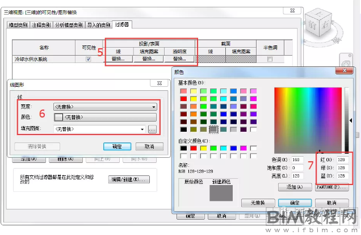Click the 红 (R) value field
Viewport: 361px width, 235px height.
pyautogui.click(x=342, y=160)
